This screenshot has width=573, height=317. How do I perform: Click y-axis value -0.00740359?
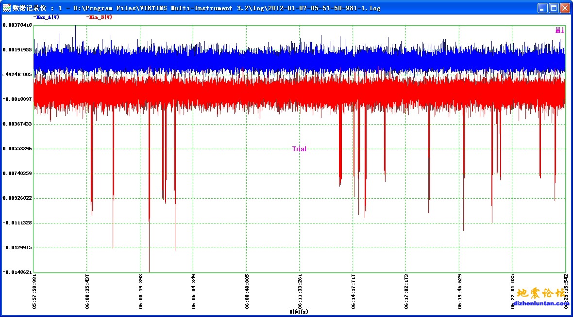(x=17, y=173)
